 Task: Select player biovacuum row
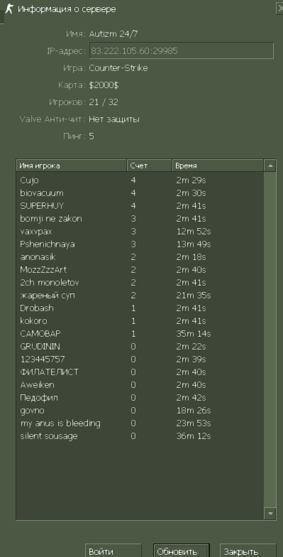tap(140, 193)
